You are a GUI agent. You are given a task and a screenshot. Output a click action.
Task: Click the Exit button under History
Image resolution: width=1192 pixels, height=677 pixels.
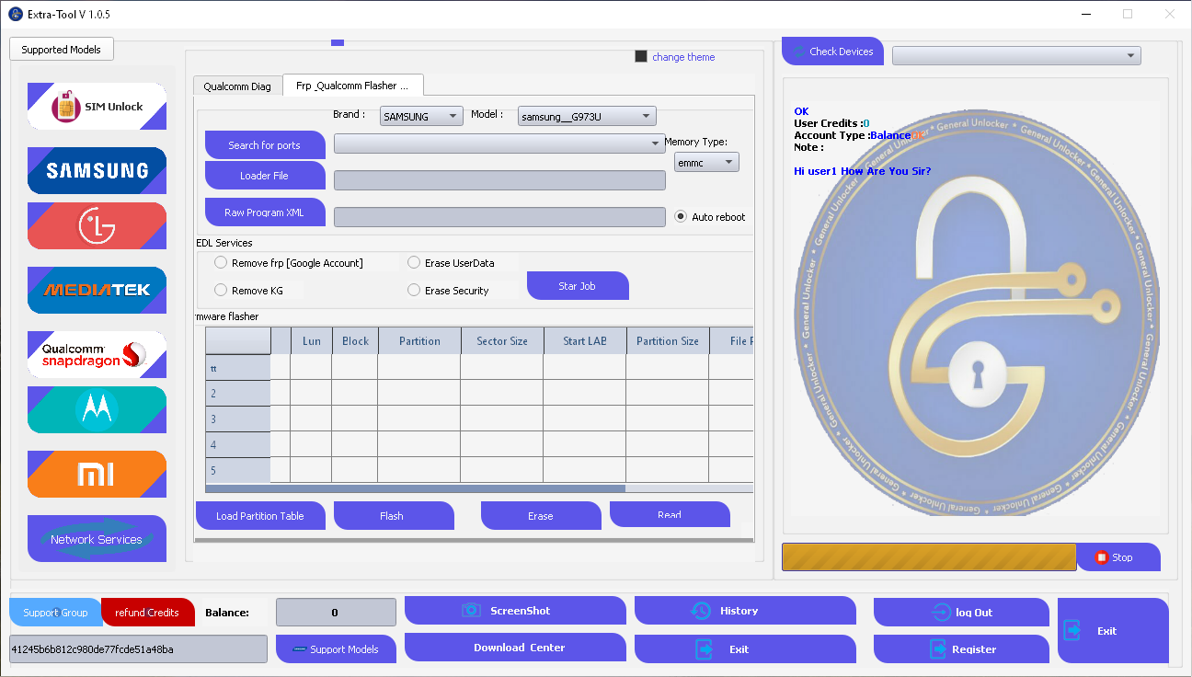click(745, 649)
